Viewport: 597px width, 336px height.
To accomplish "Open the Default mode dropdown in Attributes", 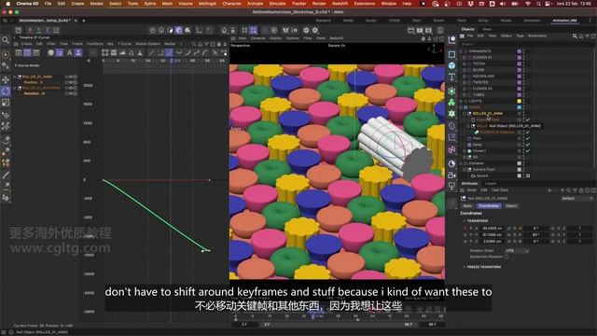I will coord(577,199).
